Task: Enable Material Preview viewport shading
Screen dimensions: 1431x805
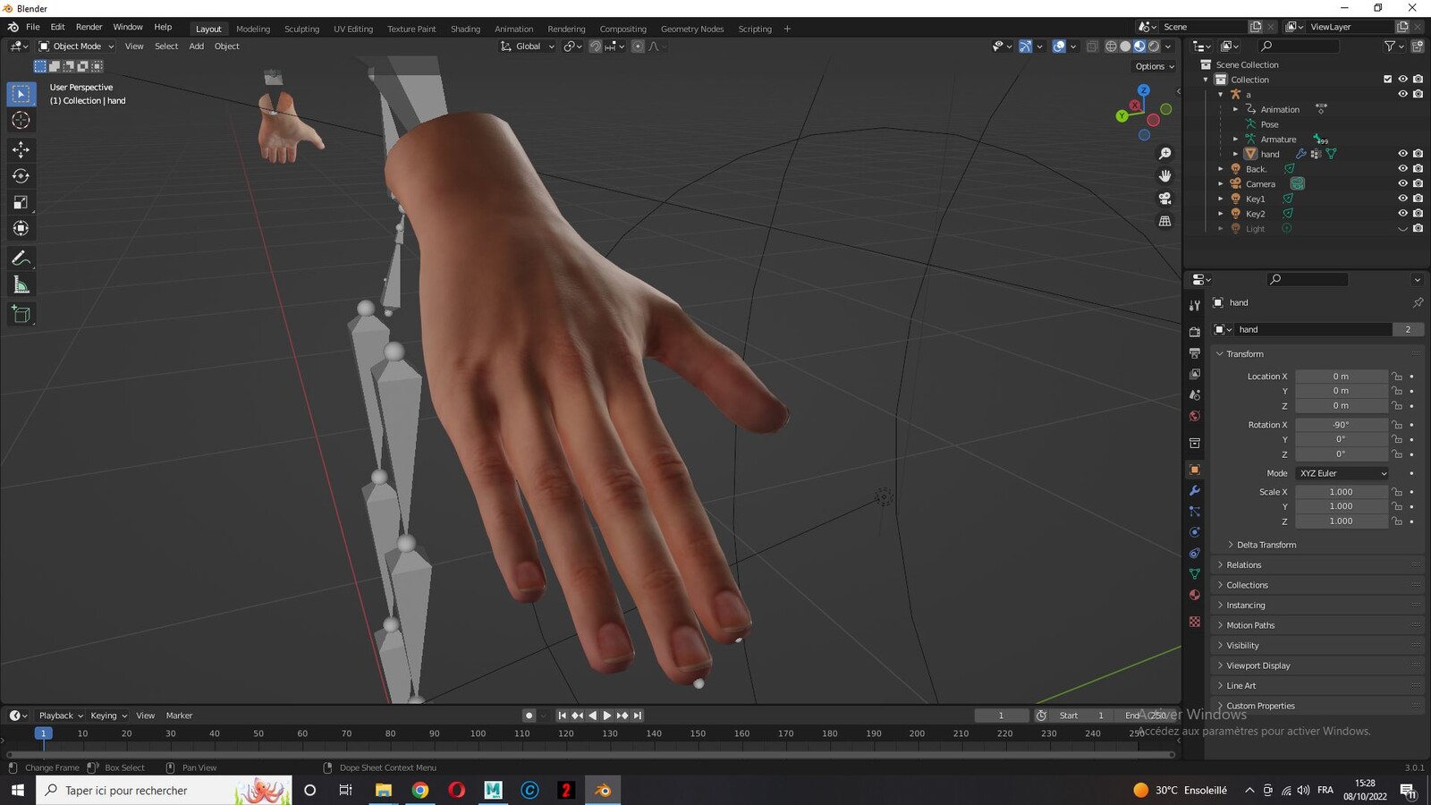Action: pyautogui.click(x=1139, y=47)
